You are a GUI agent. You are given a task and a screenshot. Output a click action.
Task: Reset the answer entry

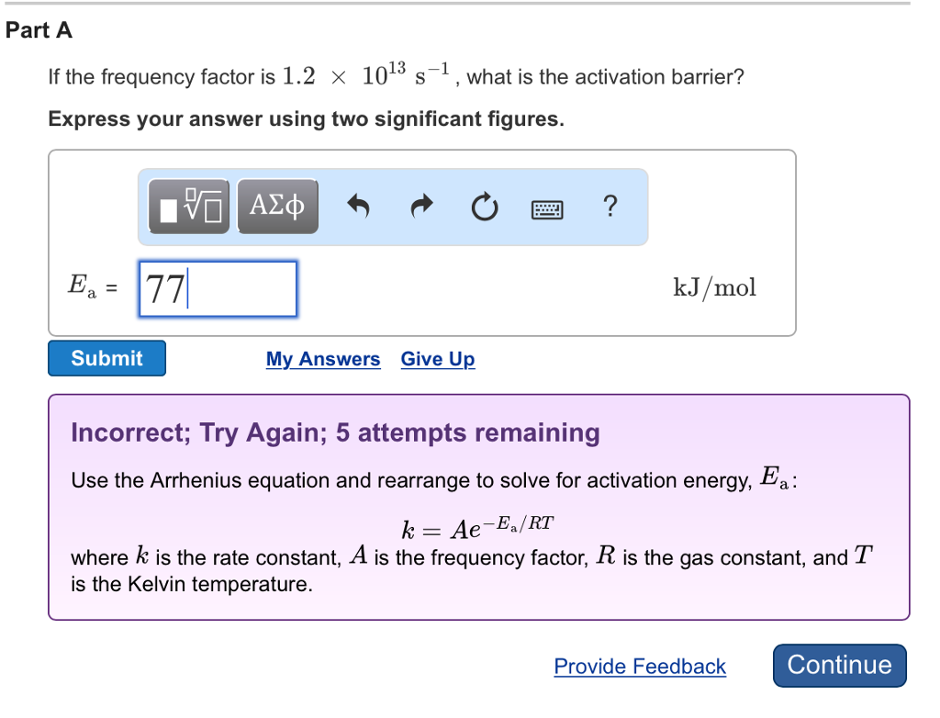pyautogui.click(x=484, y=208)
